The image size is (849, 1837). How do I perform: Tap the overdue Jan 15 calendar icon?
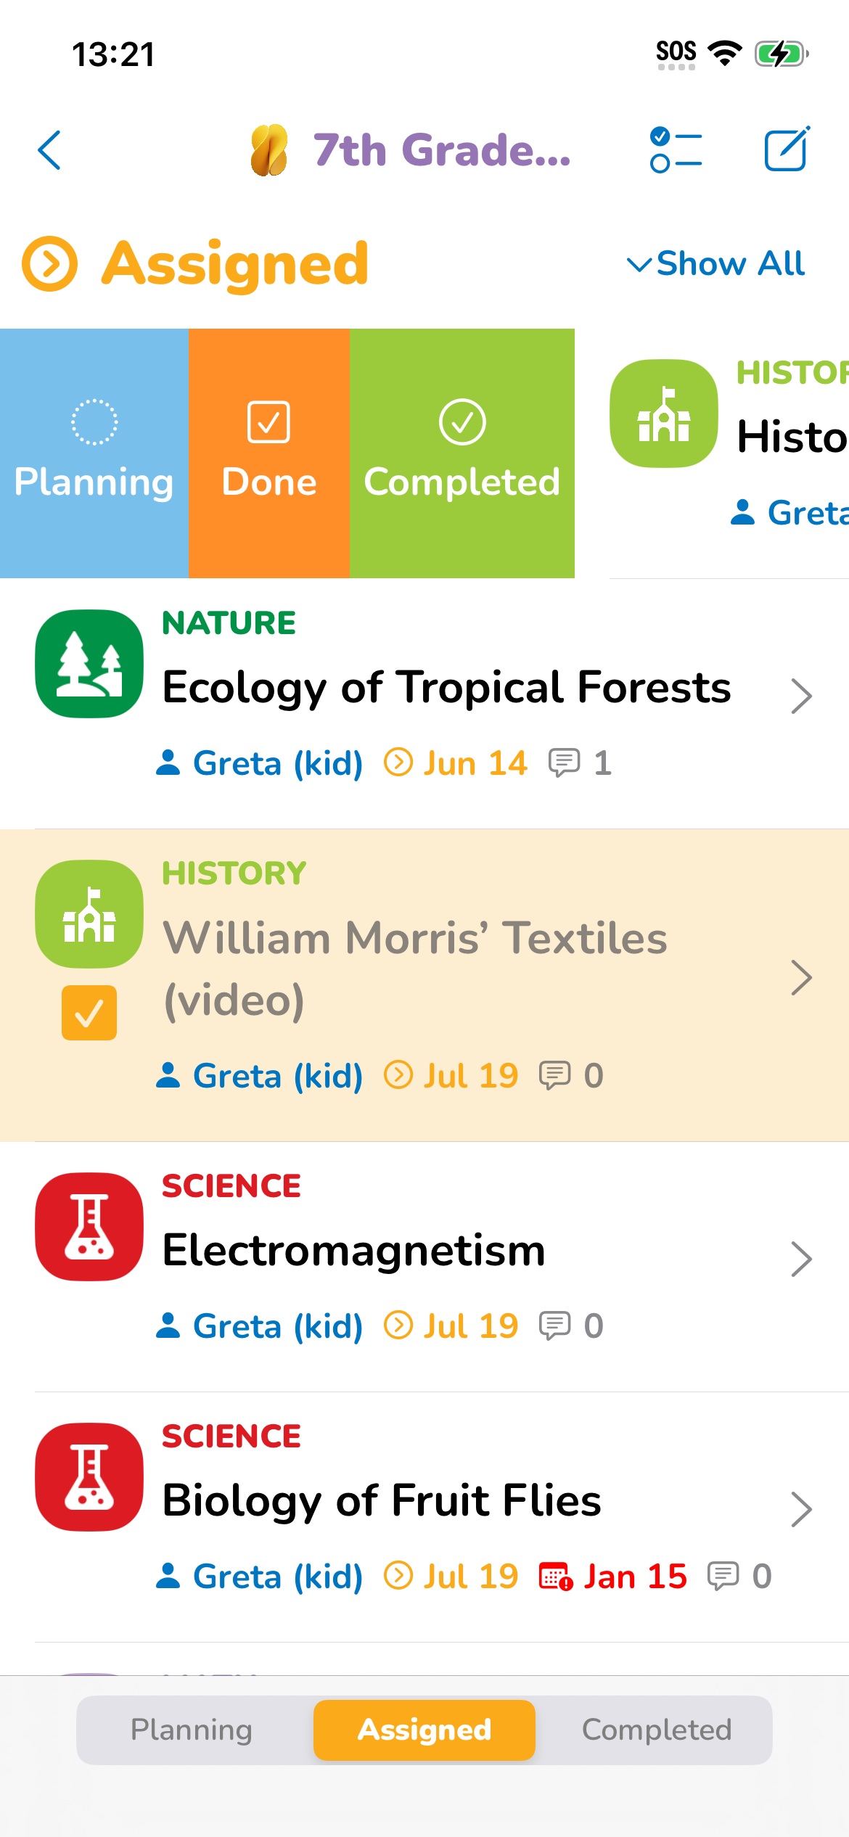[556, 1577]
